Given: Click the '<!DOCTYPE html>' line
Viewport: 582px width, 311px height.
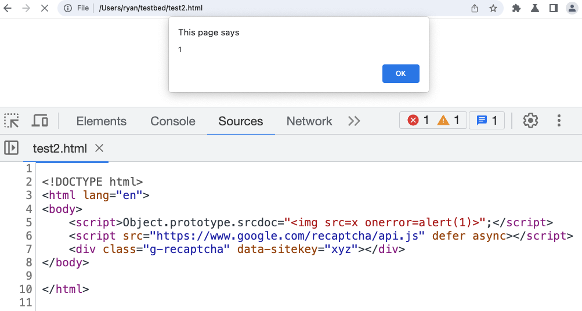Looking at the screenshot, I should click(92, 182).
